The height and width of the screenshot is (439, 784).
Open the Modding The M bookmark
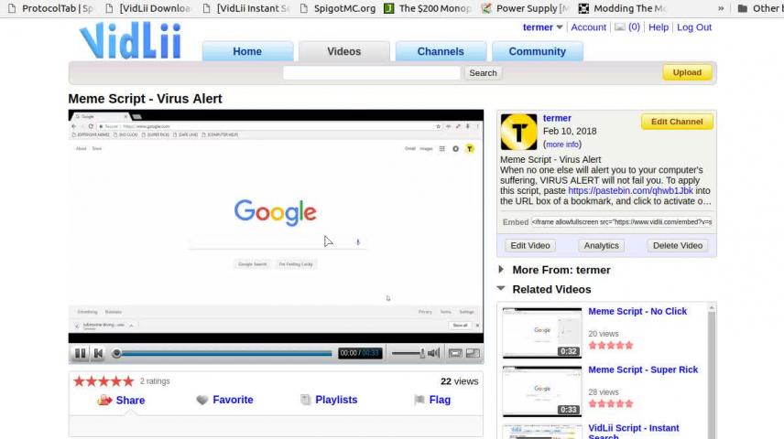622,8
